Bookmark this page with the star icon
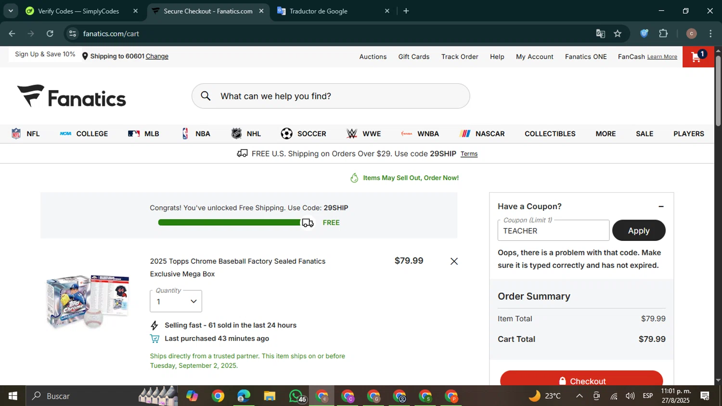This screenshot has width=722, height=406. coord(618,33)
